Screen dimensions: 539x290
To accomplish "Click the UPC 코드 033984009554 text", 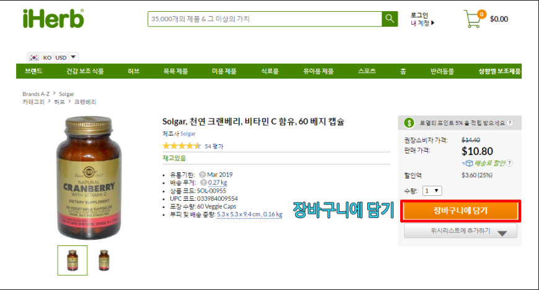I will pos(204,199).
